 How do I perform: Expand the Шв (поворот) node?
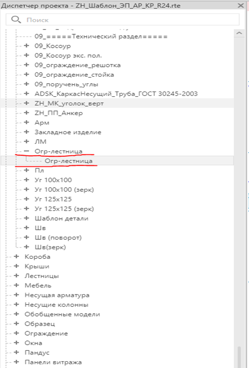(x=27, y=237)
